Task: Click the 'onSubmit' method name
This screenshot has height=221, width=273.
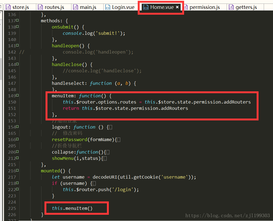Action: [63, 27]
